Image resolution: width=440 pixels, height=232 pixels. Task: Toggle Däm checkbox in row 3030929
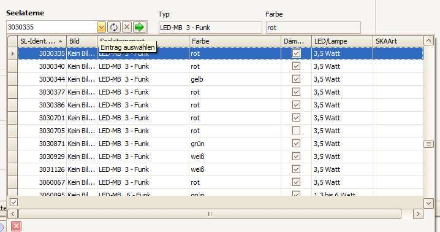click(296, 157)
